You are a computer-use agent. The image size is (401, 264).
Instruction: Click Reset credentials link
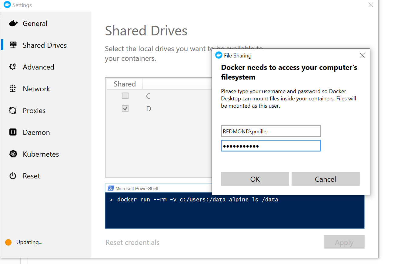tap(132, 242)
